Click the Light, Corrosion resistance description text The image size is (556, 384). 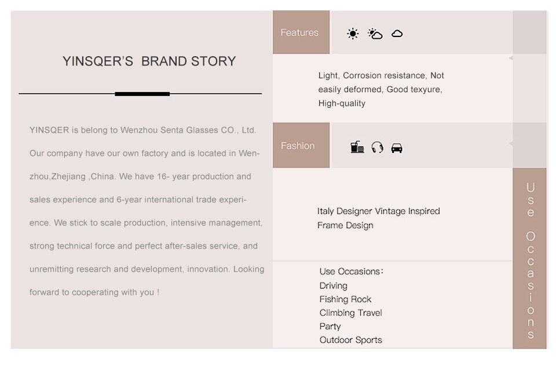(381, 89)
